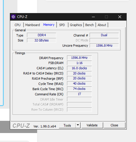Open the Bench tab
The height and width of the screenshot is (142, 136).
pos(89,25)
